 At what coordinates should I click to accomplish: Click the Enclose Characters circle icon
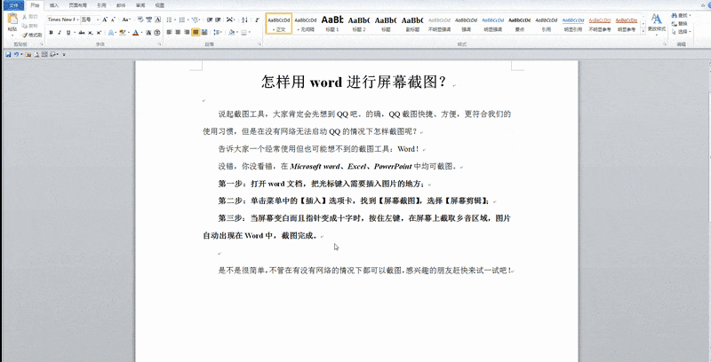click(157, 33)
